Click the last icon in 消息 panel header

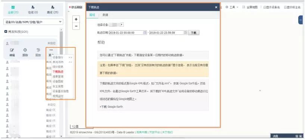(301, 136)
